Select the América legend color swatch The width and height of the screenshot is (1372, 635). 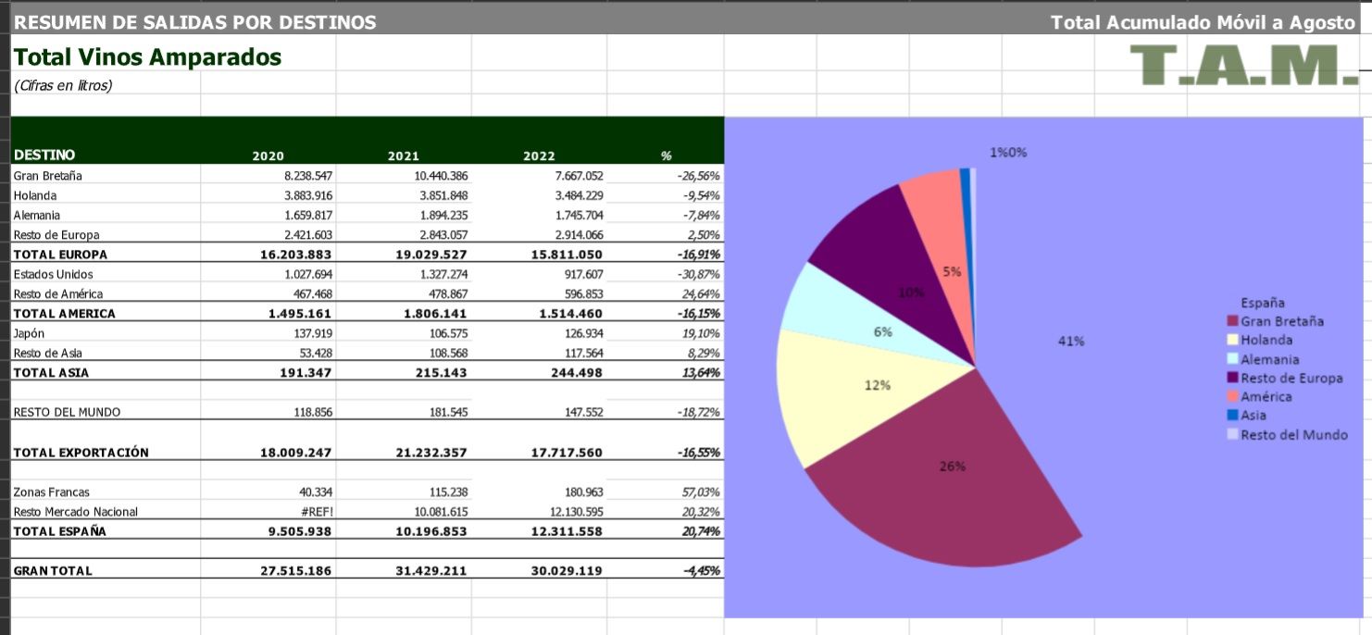(1232, 396)
